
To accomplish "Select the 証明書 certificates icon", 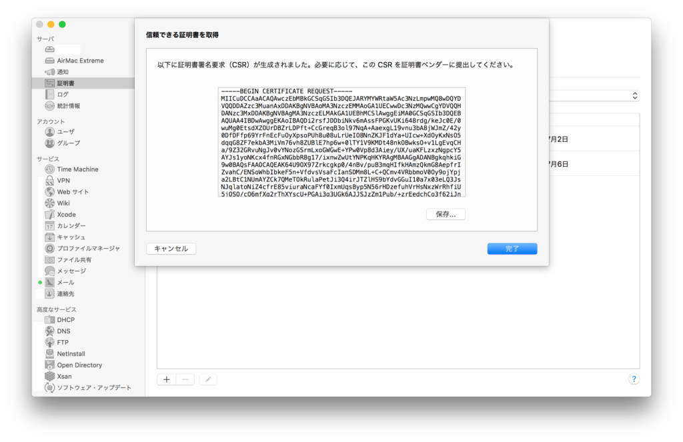I will coord(49,83).
